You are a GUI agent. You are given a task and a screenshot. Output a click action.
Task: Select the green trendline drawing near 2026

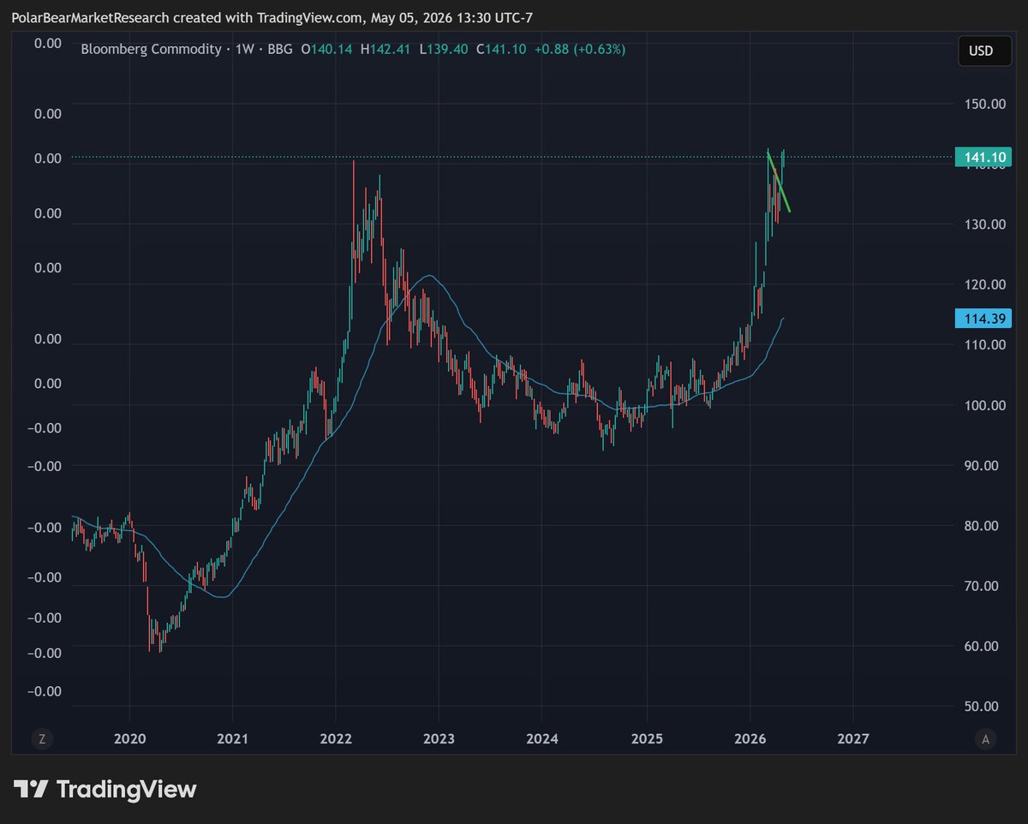pos(779,181)
